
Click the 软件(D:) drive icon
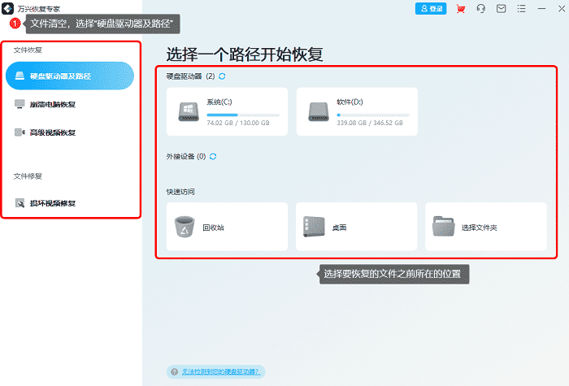(x=319, y=112)
